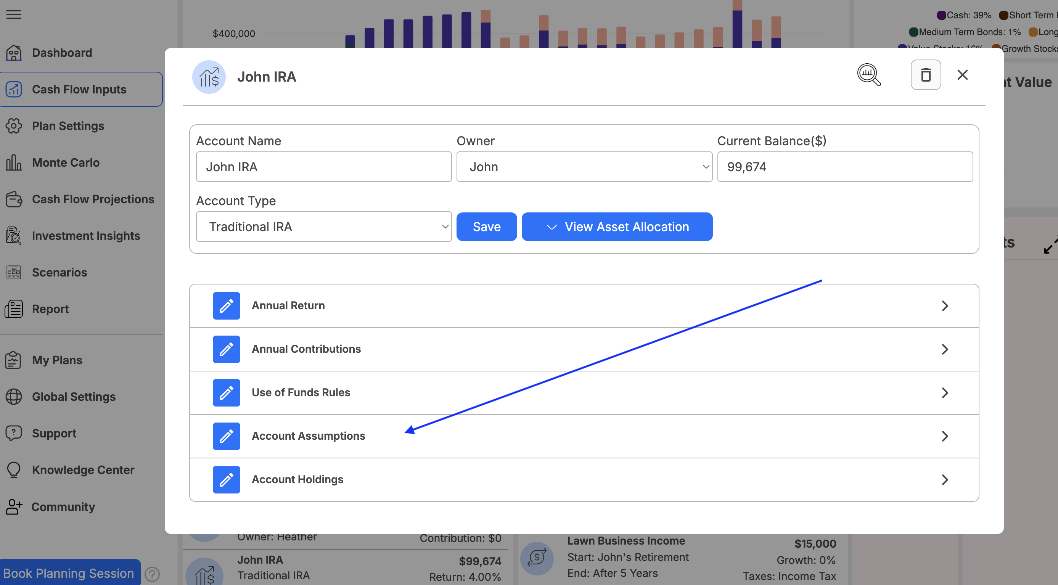This screenshot has height=585, width=1058.
Task: Expand View Asset Allocation
Action: [x=617, y=227]
